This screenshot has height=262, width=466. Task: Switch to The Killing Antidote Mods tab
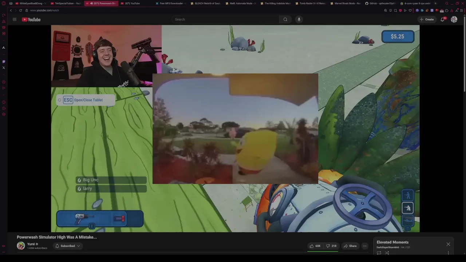[275, 3]
